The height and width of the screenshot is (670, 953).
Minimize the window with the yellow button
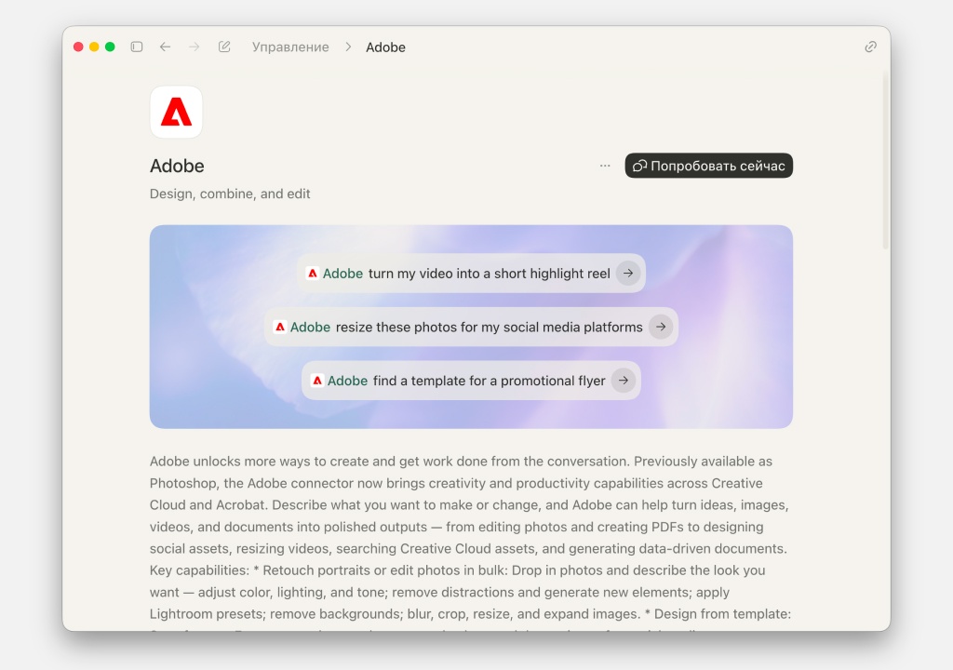[x=94, y=47]
